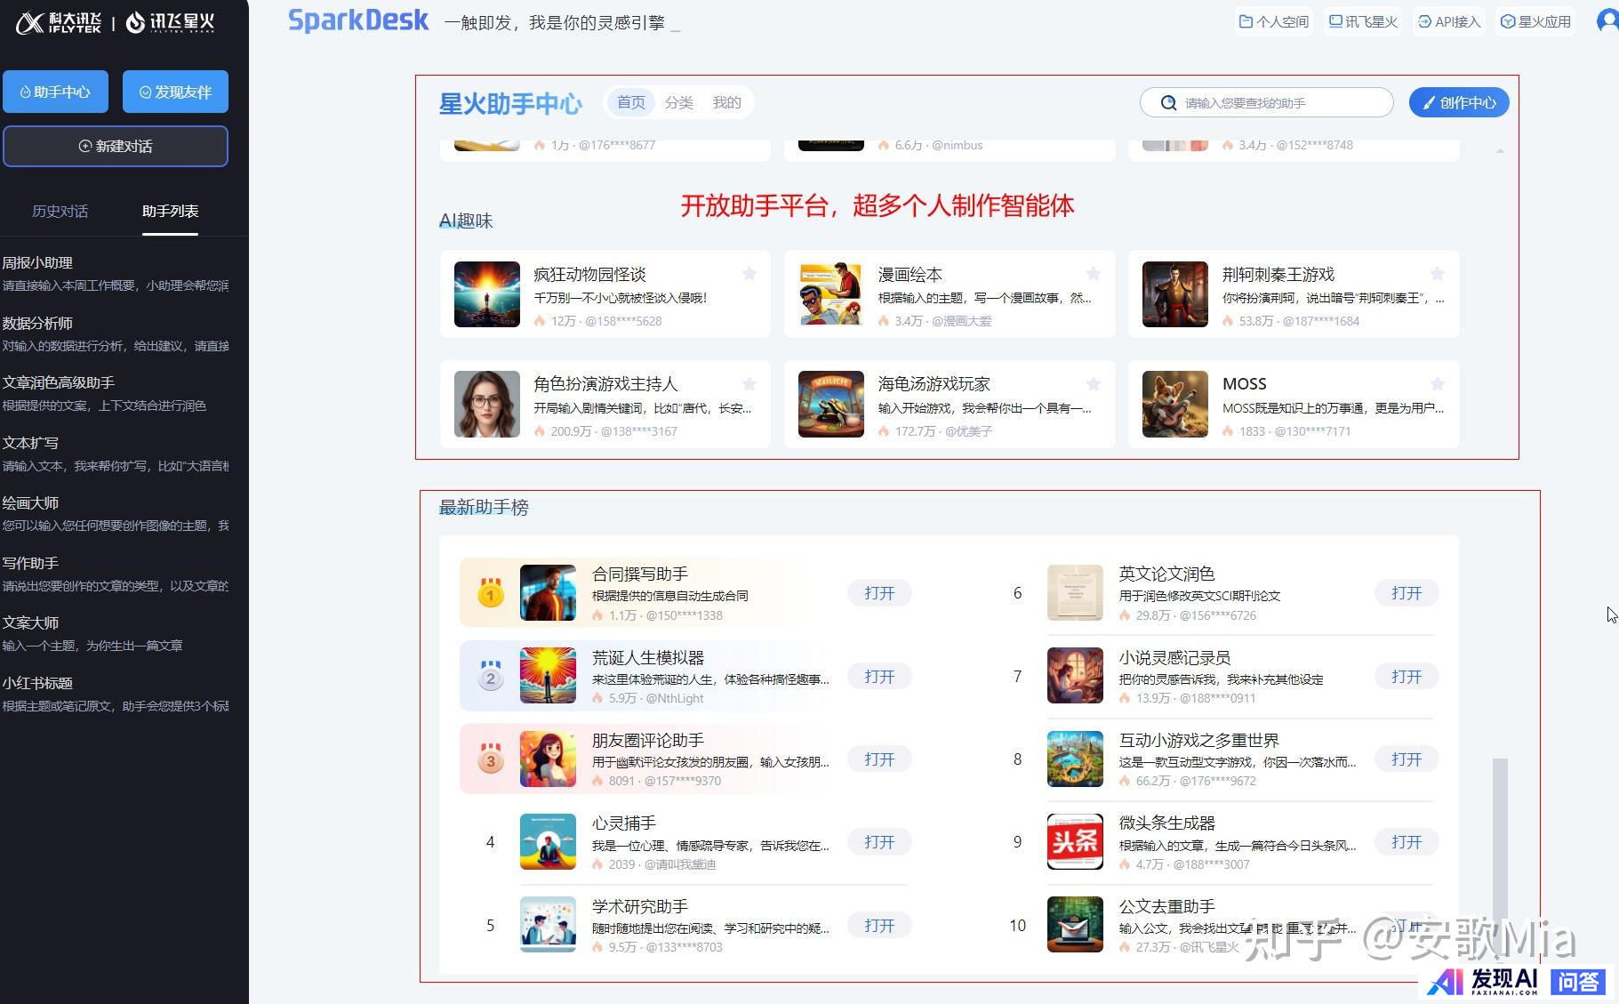This screenshot has height=1004, width=1619.
Task: Click the 讯飞星火 logo in sidebar header
Action: click(171, 22)
